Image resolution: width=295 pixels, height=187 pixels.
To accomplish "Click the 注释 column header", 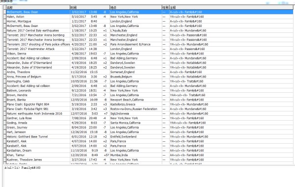I will 231,7.
